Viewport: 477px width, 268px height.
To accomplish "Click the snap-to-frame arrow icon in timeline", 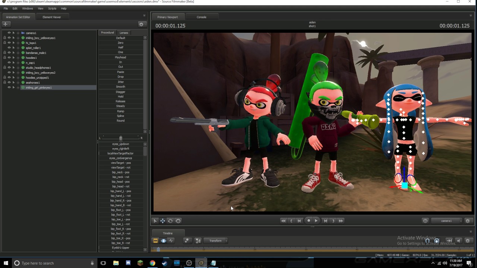I will click(449, 241).
